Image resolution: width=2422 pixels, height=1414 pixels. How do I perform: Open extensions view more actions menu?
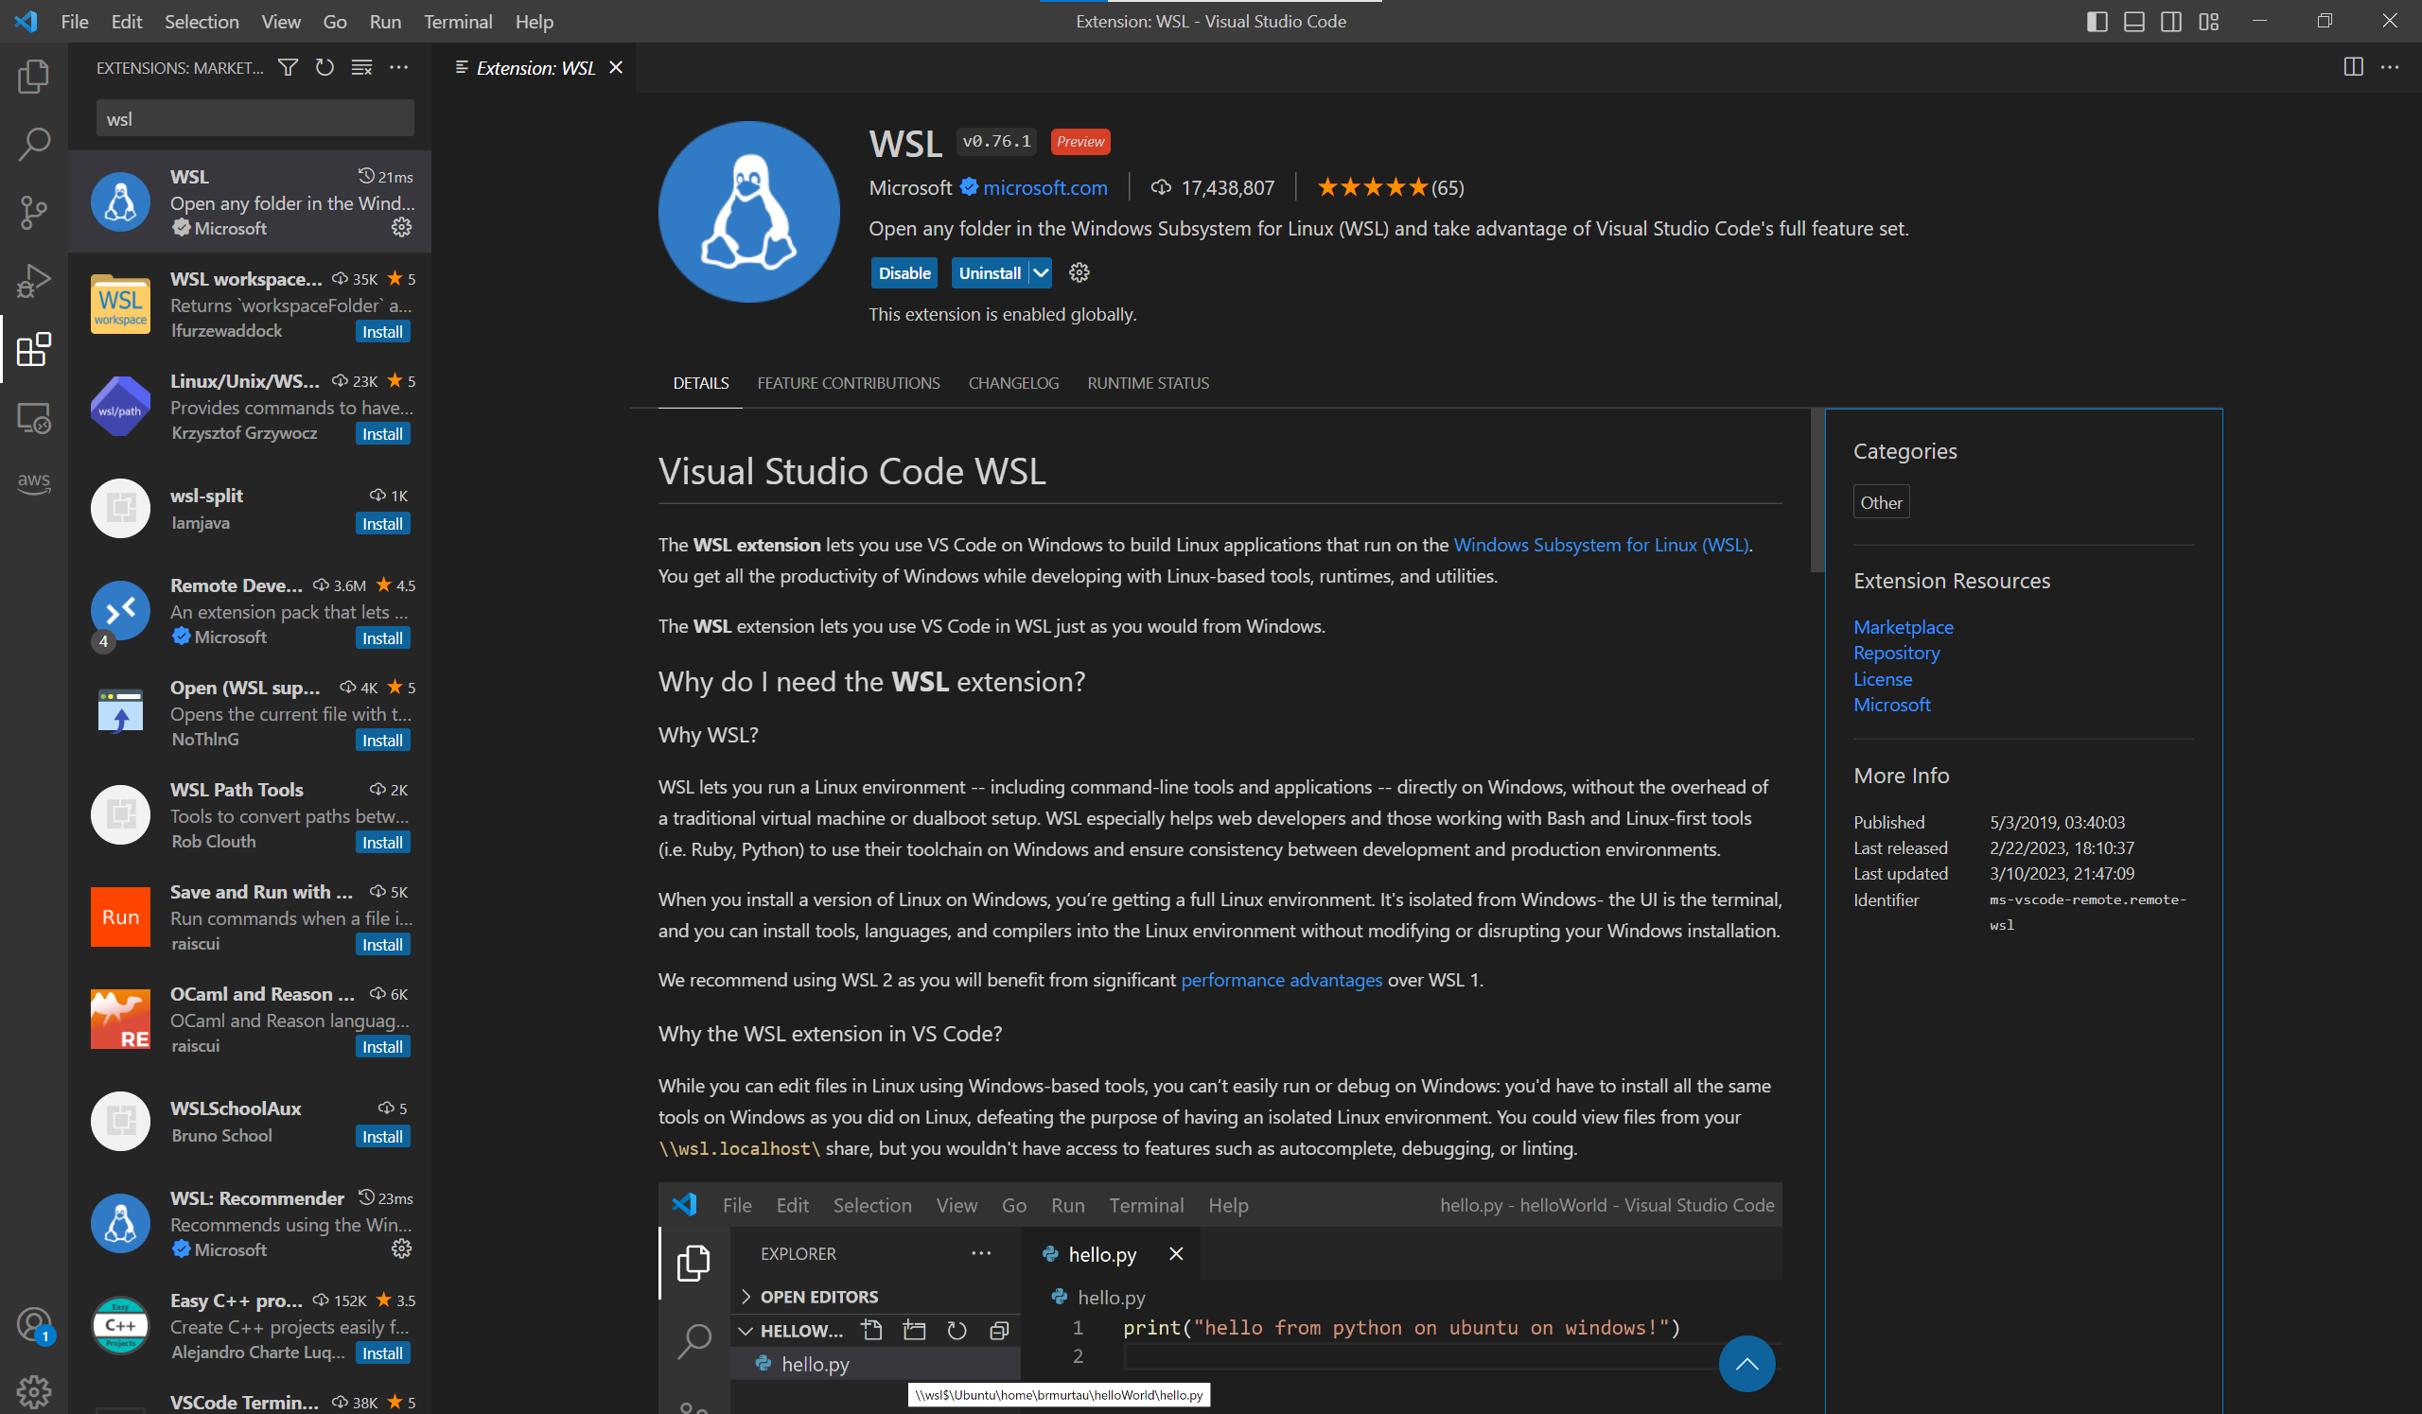coord(399,67)
